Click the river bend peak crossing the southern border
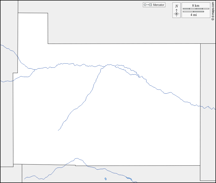The width and height of the screenshot is (216, 183). point(77,158)
